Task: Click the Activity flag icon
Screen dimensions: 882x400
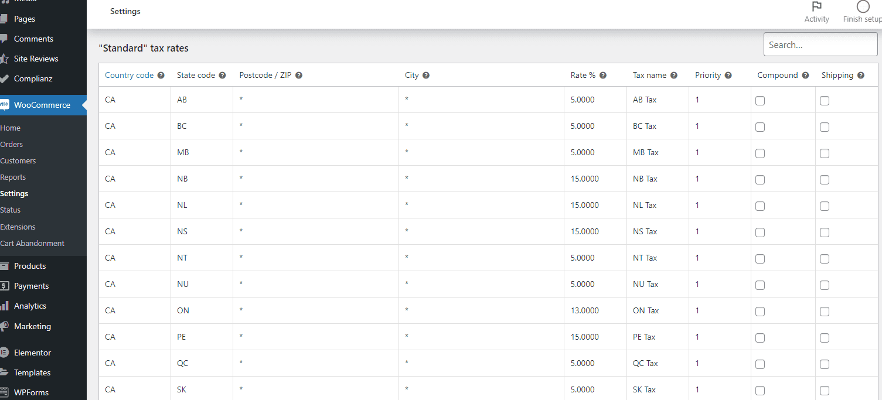Action: point(816,7)
